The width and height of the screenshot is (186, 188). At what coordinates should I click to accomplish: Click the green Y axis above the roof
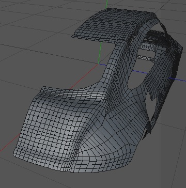click(107, 4)
